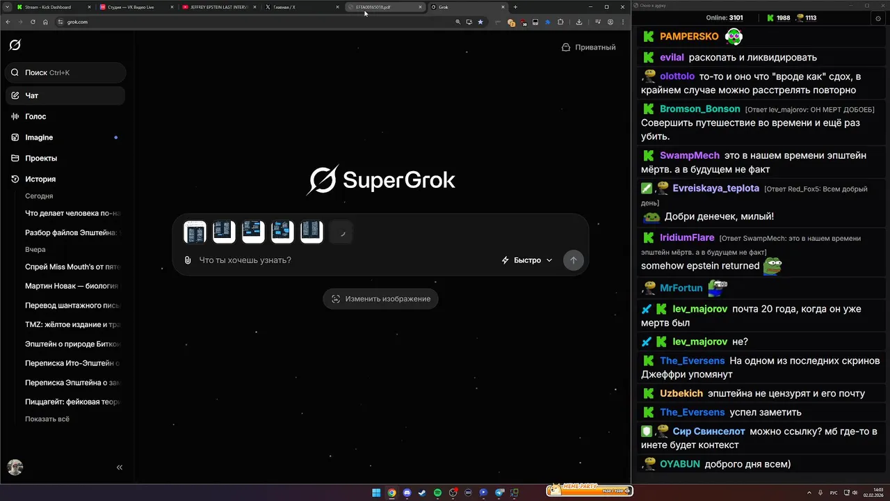Open the Голос voice section
Image resolution: width=890 pixels, height=501 pixels.
(x=65, y=116)
